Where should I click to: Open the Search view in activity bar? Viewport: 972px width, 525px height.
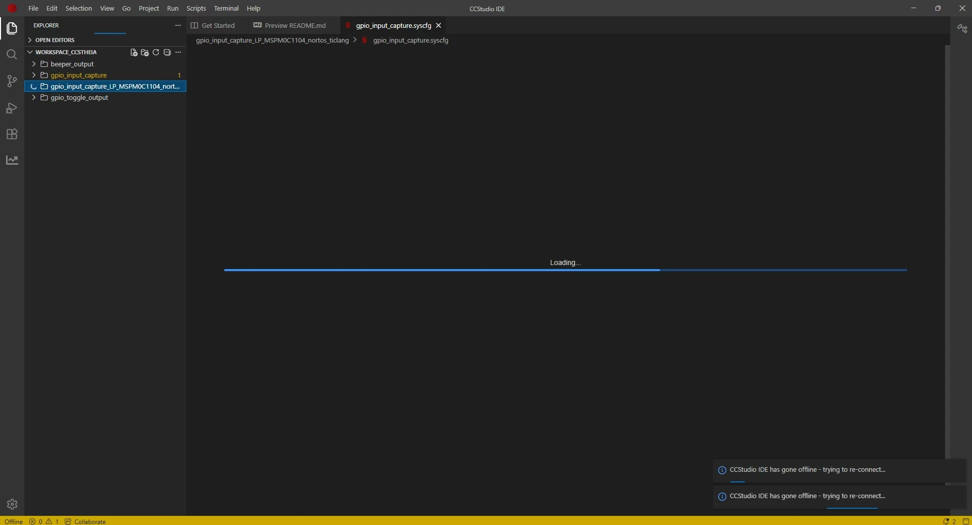(12, 55)
